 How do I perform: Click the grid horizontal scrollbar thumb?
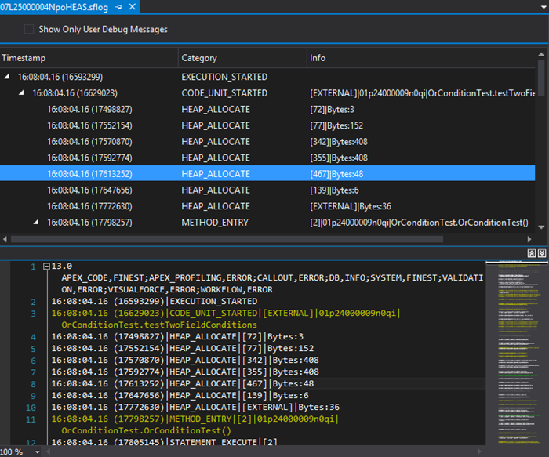[x=227, y=239]
